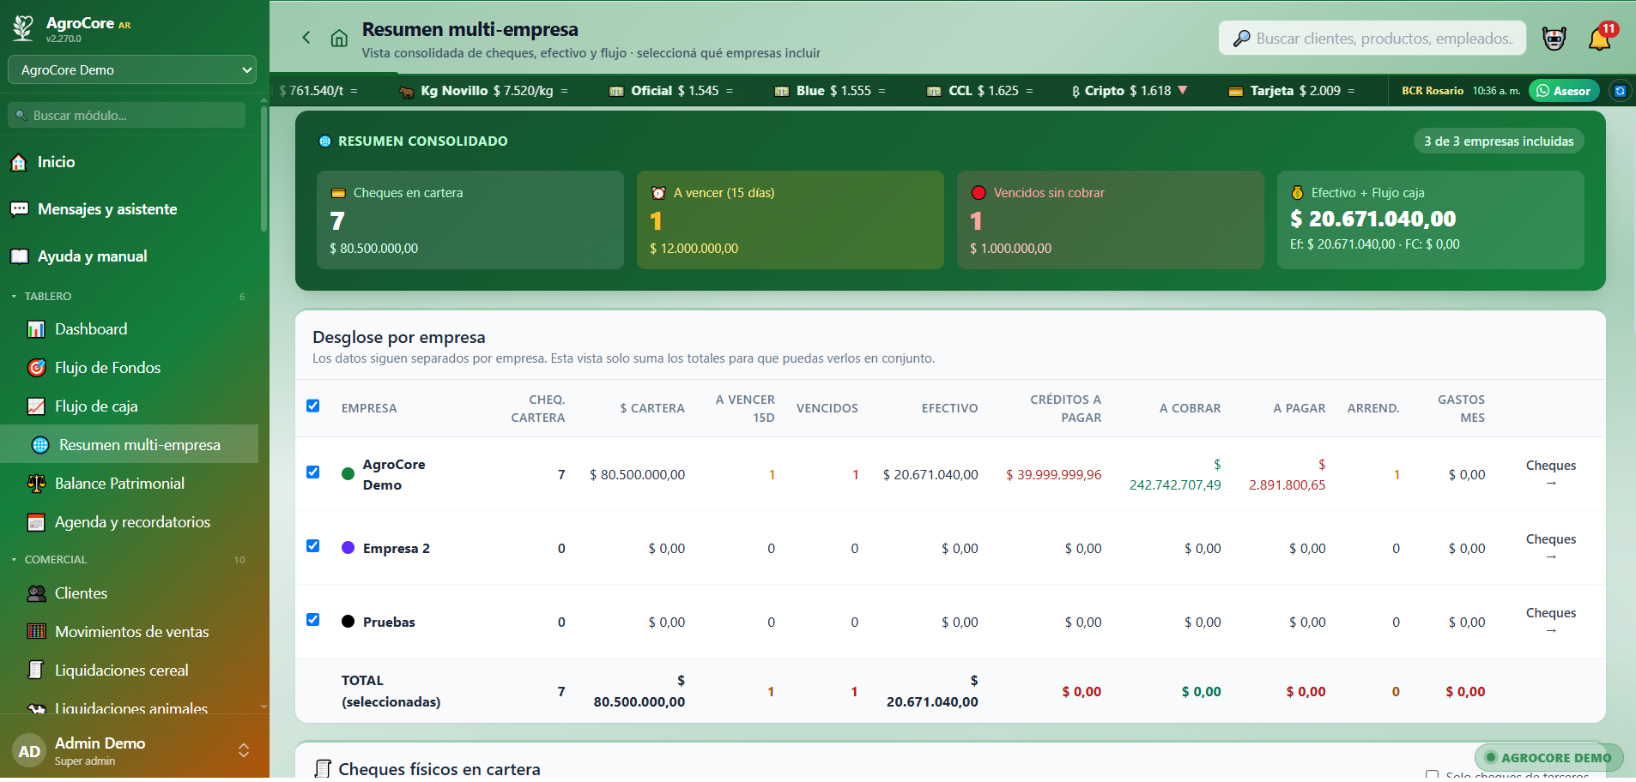
Task: Click the Clientes people icon
Action: 36,593
